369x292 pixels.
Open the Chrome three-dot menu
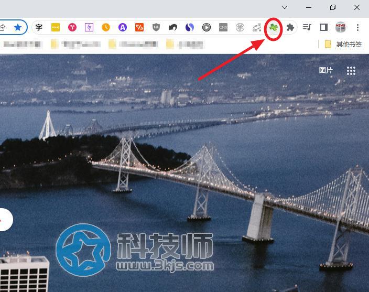[x=357, y=27]
